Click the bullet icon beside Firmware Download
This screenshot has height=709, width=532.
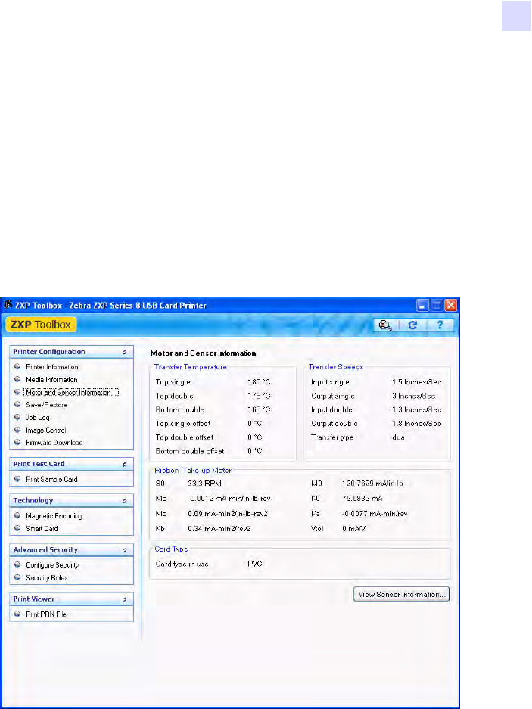click(17, 442)
